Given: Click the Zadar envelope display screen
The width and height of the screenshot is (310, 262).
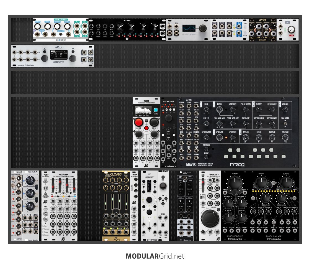Looking at the screenshot, I should coord(143,110).
